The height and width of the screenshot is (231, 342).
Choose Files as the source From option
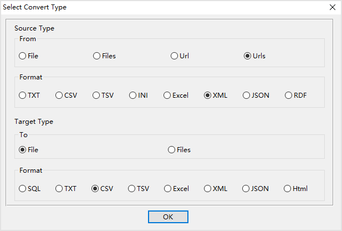pos(97,56)
